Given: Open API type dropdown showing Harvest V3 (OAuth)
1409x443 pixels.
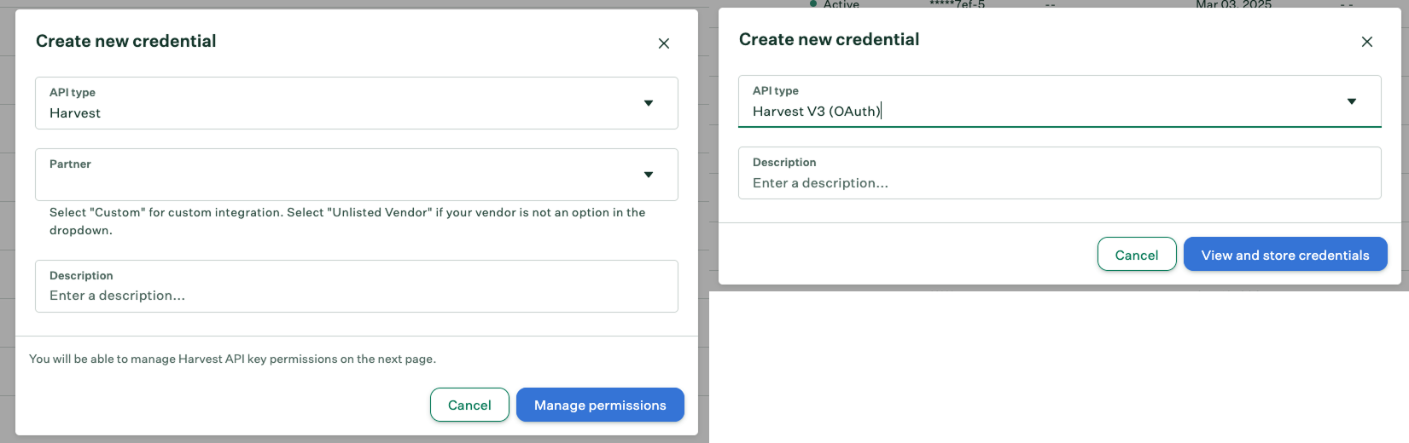Looking at the screenshot, I should coord(1041,102).
